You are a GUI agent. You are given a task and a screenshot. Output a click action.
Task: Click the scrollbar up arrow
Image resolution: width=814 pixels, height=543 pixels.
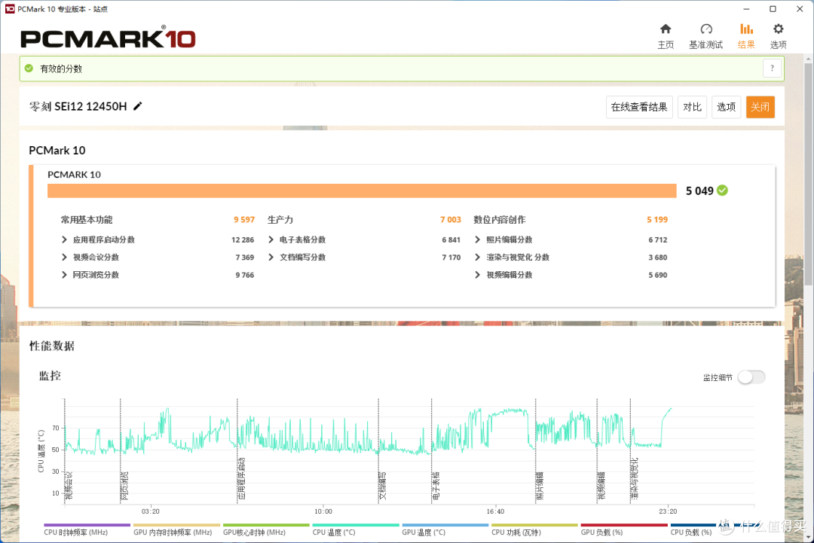(808, 59)
